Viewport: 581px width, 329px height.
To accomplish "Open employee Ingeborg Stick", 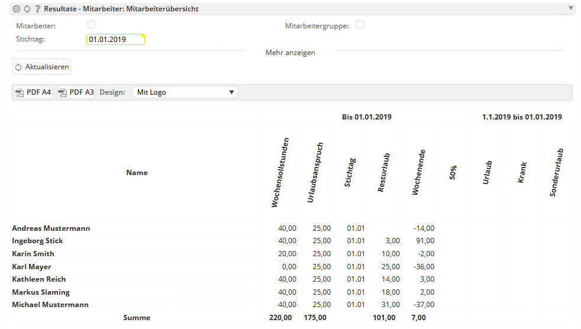I will point(37,241).
